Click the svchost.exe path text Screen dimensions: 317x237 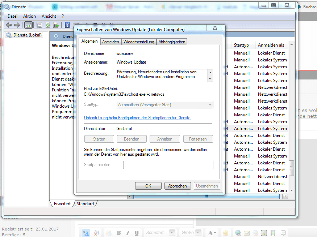(124, 94)
